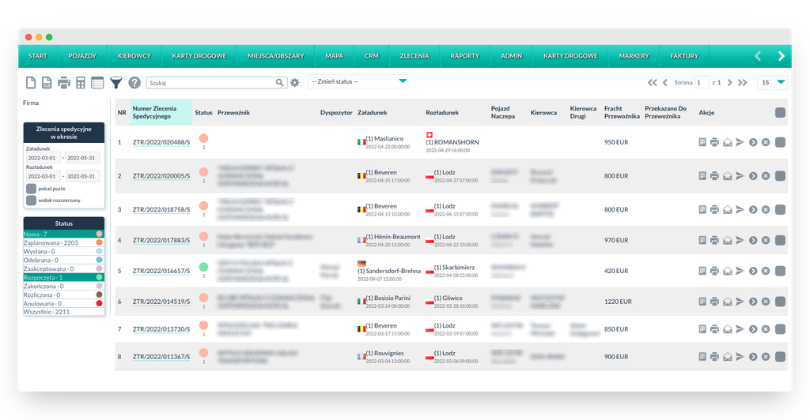Select row checkbox for ZTR/2022/016657/S
Screen dimensions: 810x420
(780, 271)
